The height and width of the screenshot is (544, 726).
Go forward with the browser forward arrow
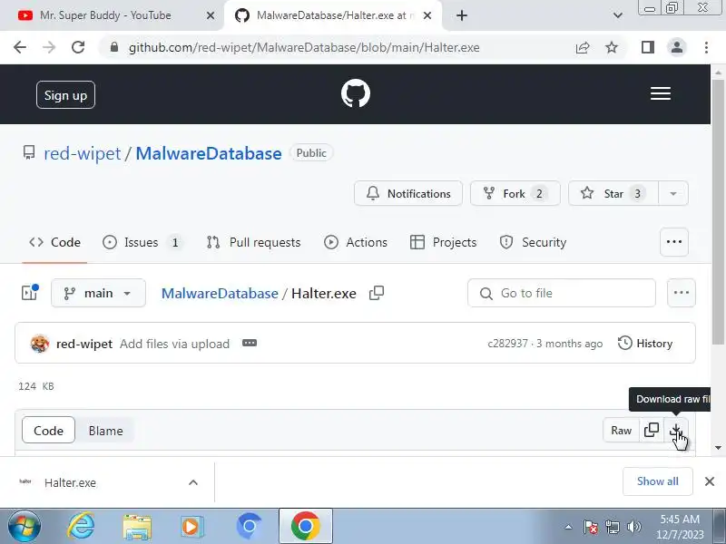click(x=49, y=47)
